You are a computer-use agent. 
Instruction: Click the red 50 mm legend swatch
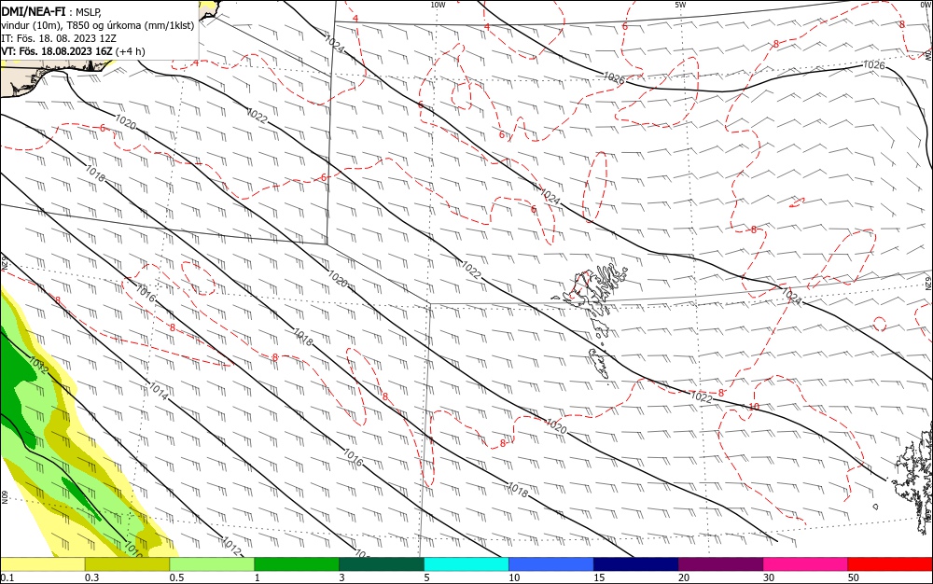pyautogui.click(x=890, y=564)
